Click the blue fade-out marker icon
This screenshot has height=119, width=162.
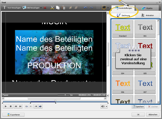40,106
